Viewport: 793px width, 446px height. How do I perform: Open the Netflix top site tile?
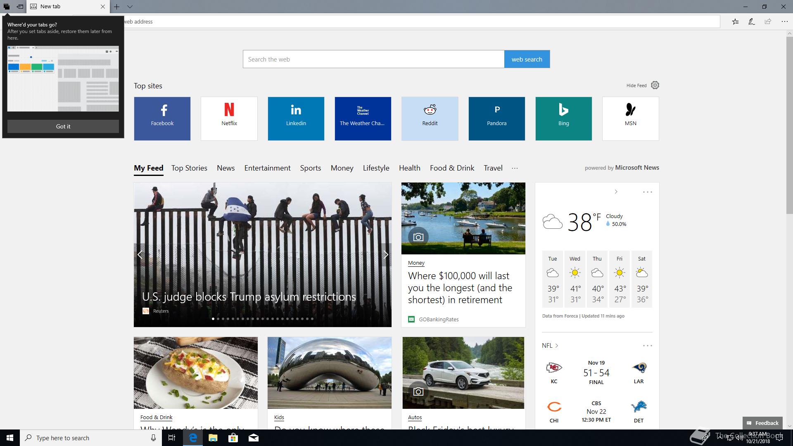tap(229, 119)
